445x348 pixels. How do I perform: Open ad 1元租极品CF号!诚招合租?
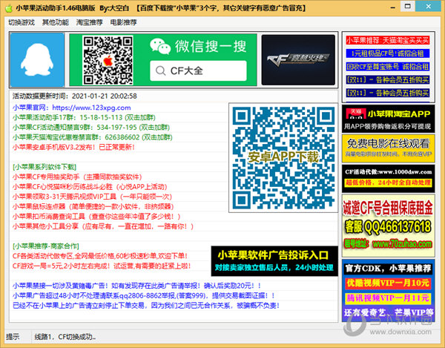[x=388, y=53]
